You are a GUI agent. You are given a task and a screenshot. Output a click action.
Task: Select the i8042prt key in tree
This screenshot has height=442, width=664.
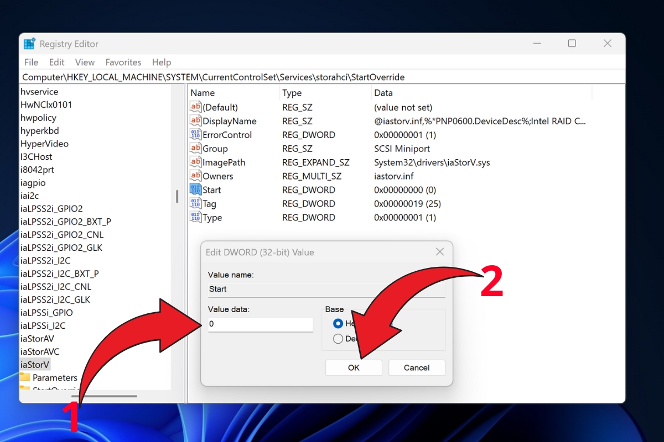(37, 170)
